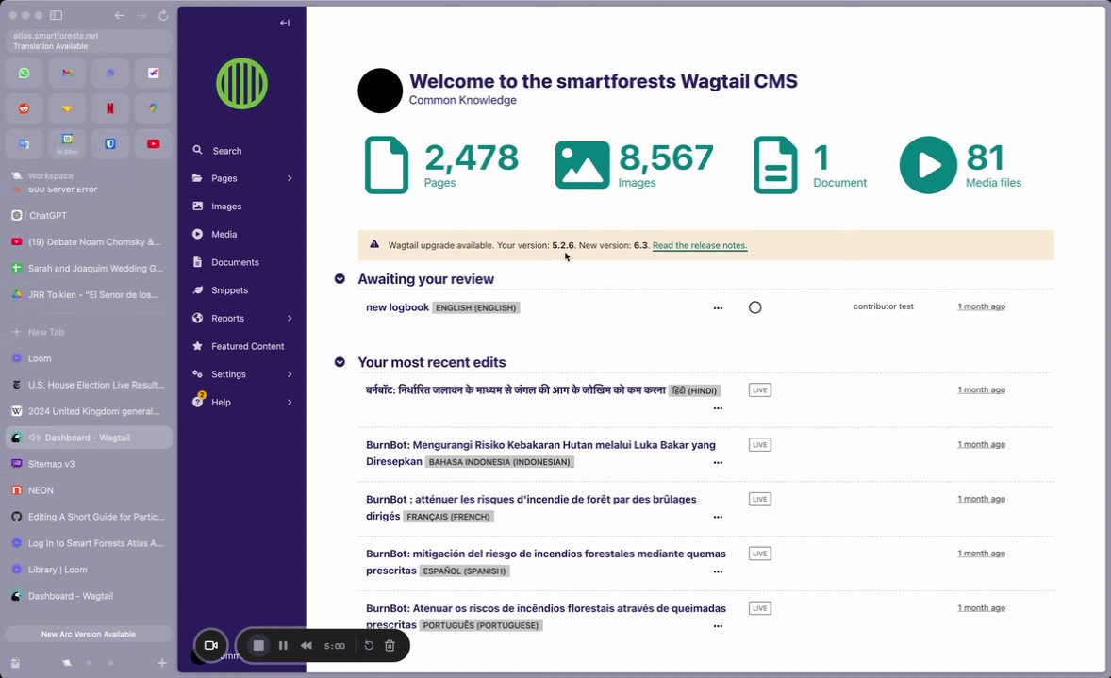Expand the Help submenu arrow
Image resolution: width=1111 pixels, height=678 pixels.
[290, 402]
